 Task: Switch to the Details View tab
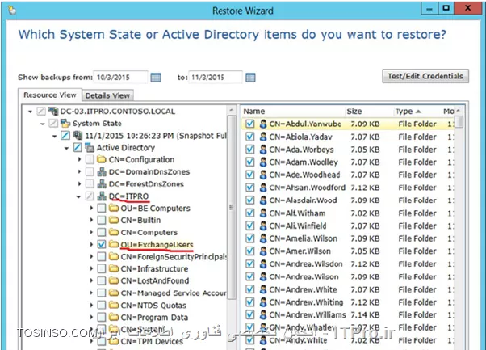pos(107,95)
